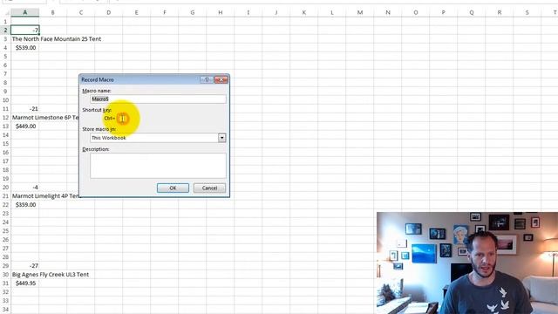Open the Store macro in dropdown
Viewport: 558px width, 314px height.
tap(221, 138)
